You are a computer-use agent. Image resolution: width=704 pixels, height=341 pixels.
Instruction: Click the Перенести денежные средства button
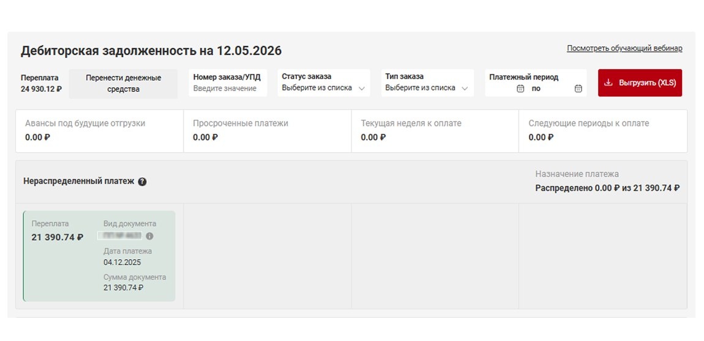click(x=124, y=83)
